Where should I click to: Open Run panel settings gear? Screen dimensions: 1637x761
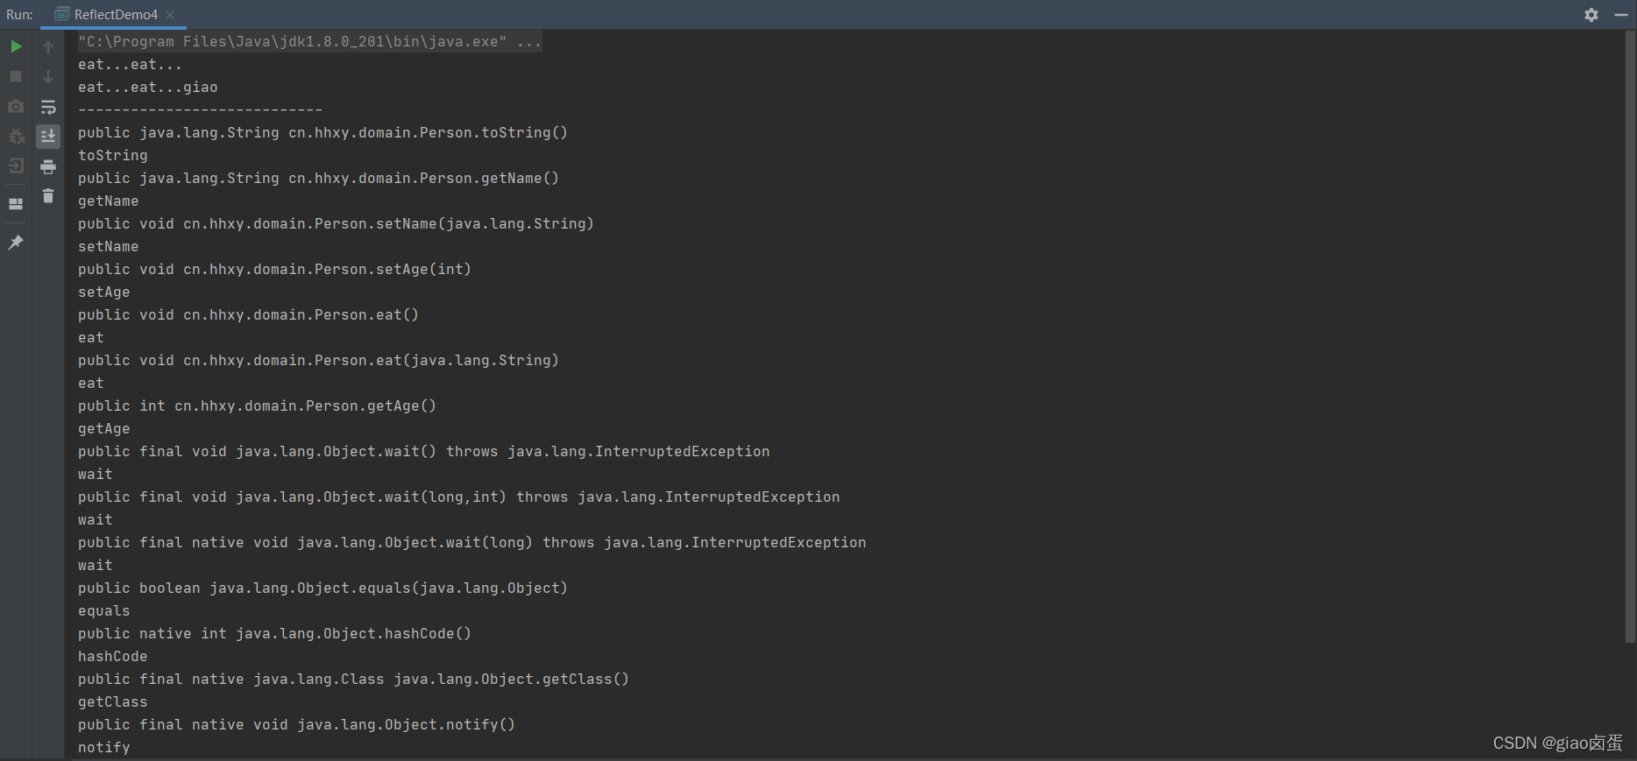(x=1591, y=15)
